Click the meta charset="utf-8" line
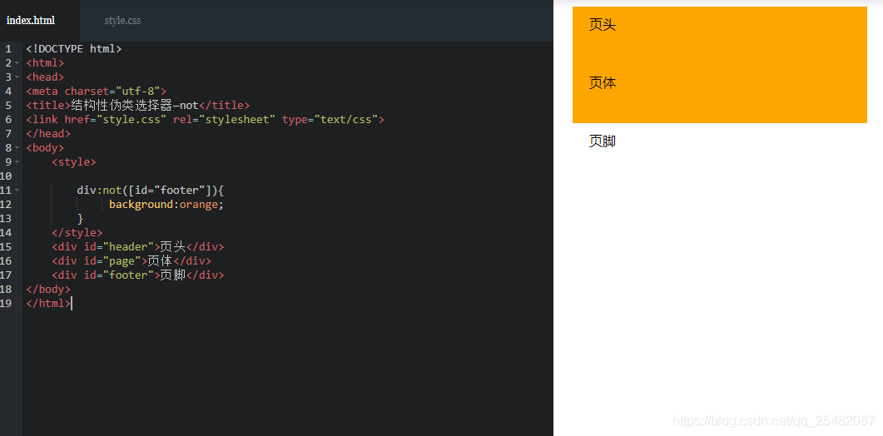The width and height of the screenshot is (883, 436). point(97,92)
